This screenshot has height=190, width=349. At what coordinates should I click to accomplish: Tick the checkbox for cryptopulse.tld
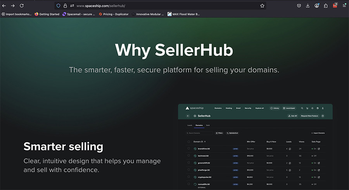point(189,177)
